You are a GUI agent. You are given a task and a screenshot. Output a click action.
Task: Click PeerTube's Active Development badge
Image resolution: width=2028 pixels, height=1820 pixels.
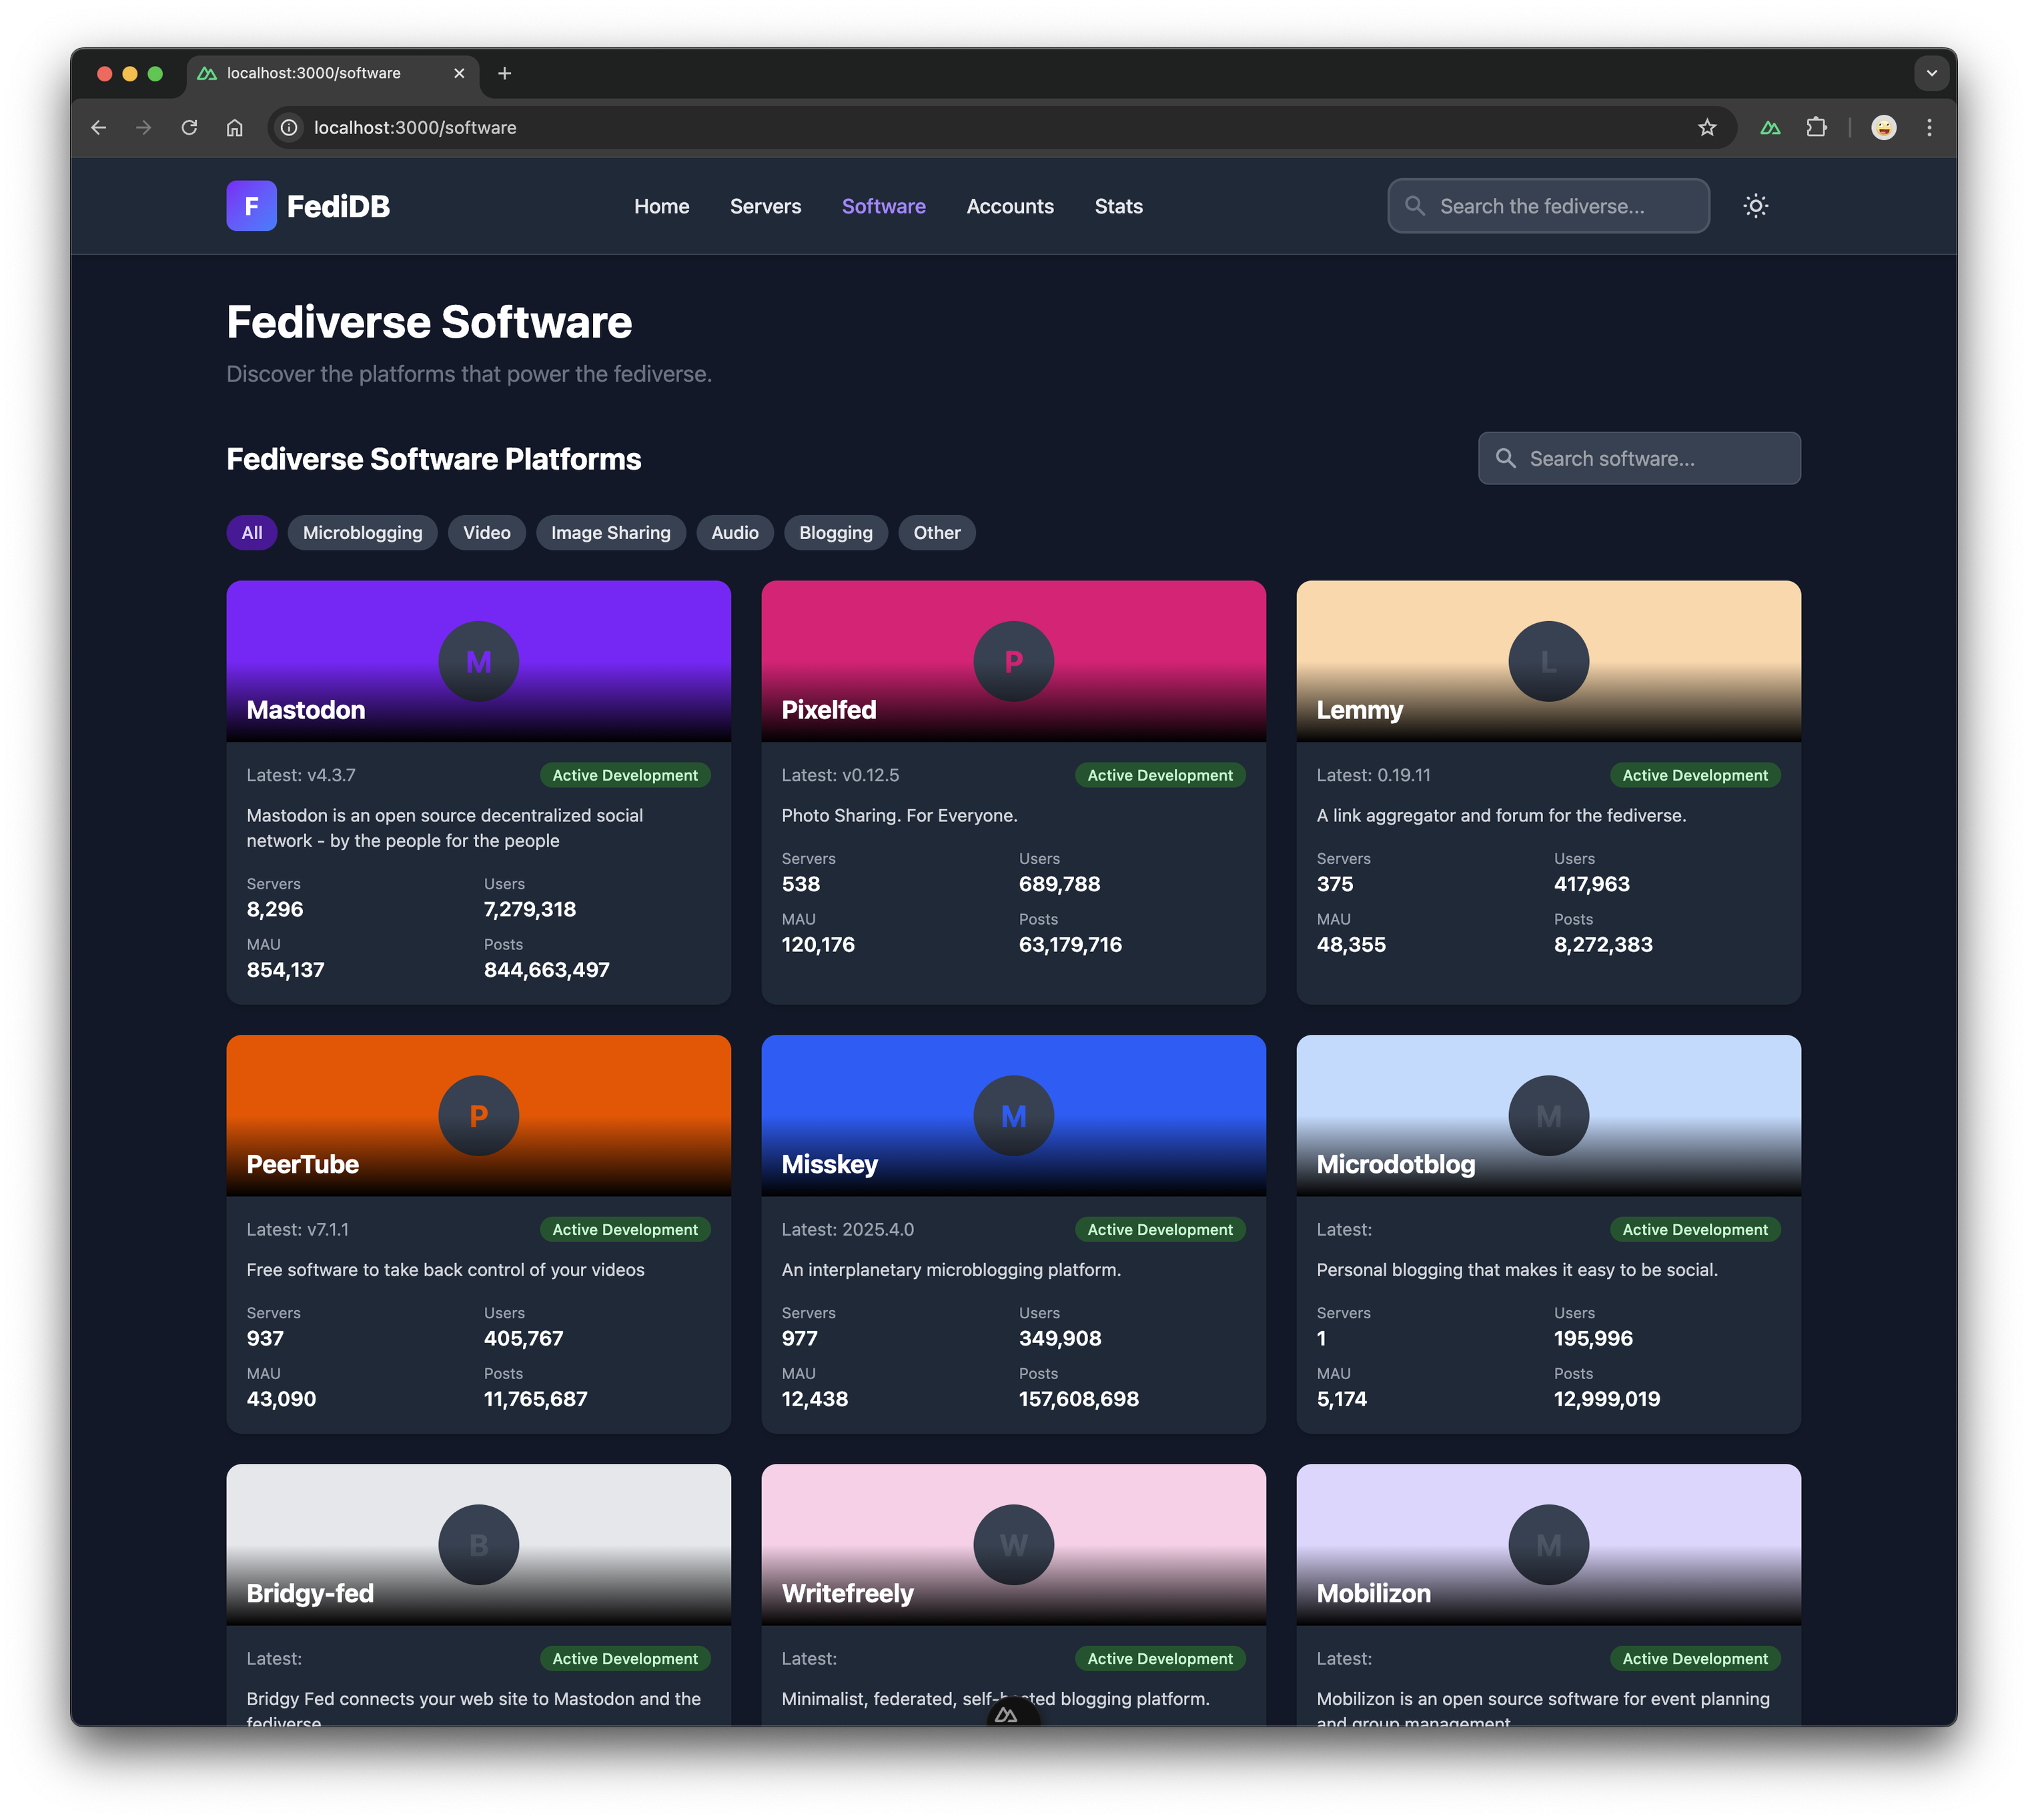point(625,1229)
